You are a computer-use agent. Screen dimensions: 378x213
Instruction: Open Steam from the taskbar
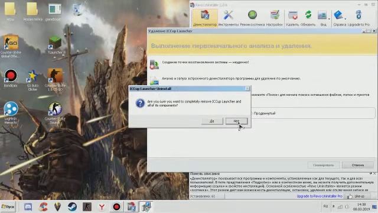(72, 206)
